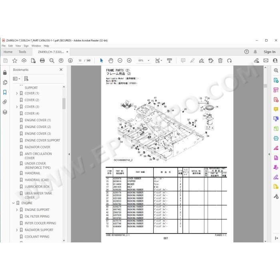Image resolution: width=280 pixels, height=280 pixels.
Task: Open RADIATOR COVER bookmark
Action: [38, 147]
